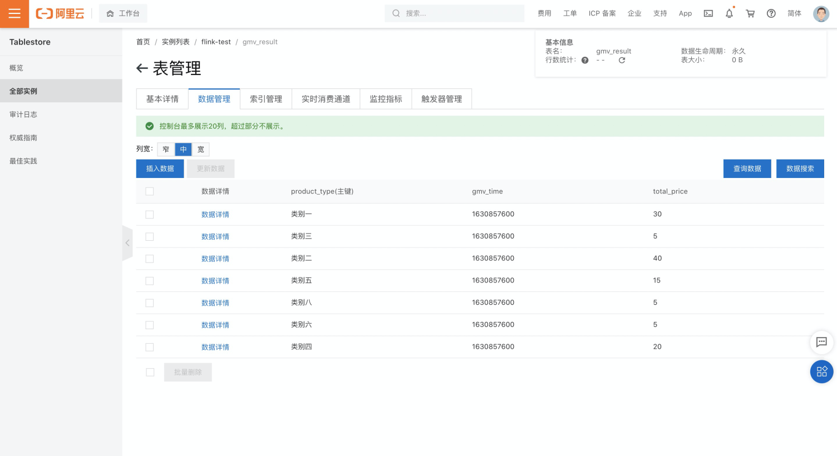Go to flink-test breadcrumb

(x=216, y=42)
